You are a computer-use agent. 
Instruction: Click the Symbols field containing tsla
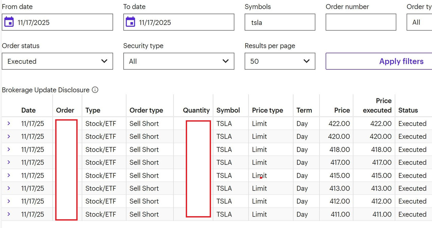[x=280, y=22]
